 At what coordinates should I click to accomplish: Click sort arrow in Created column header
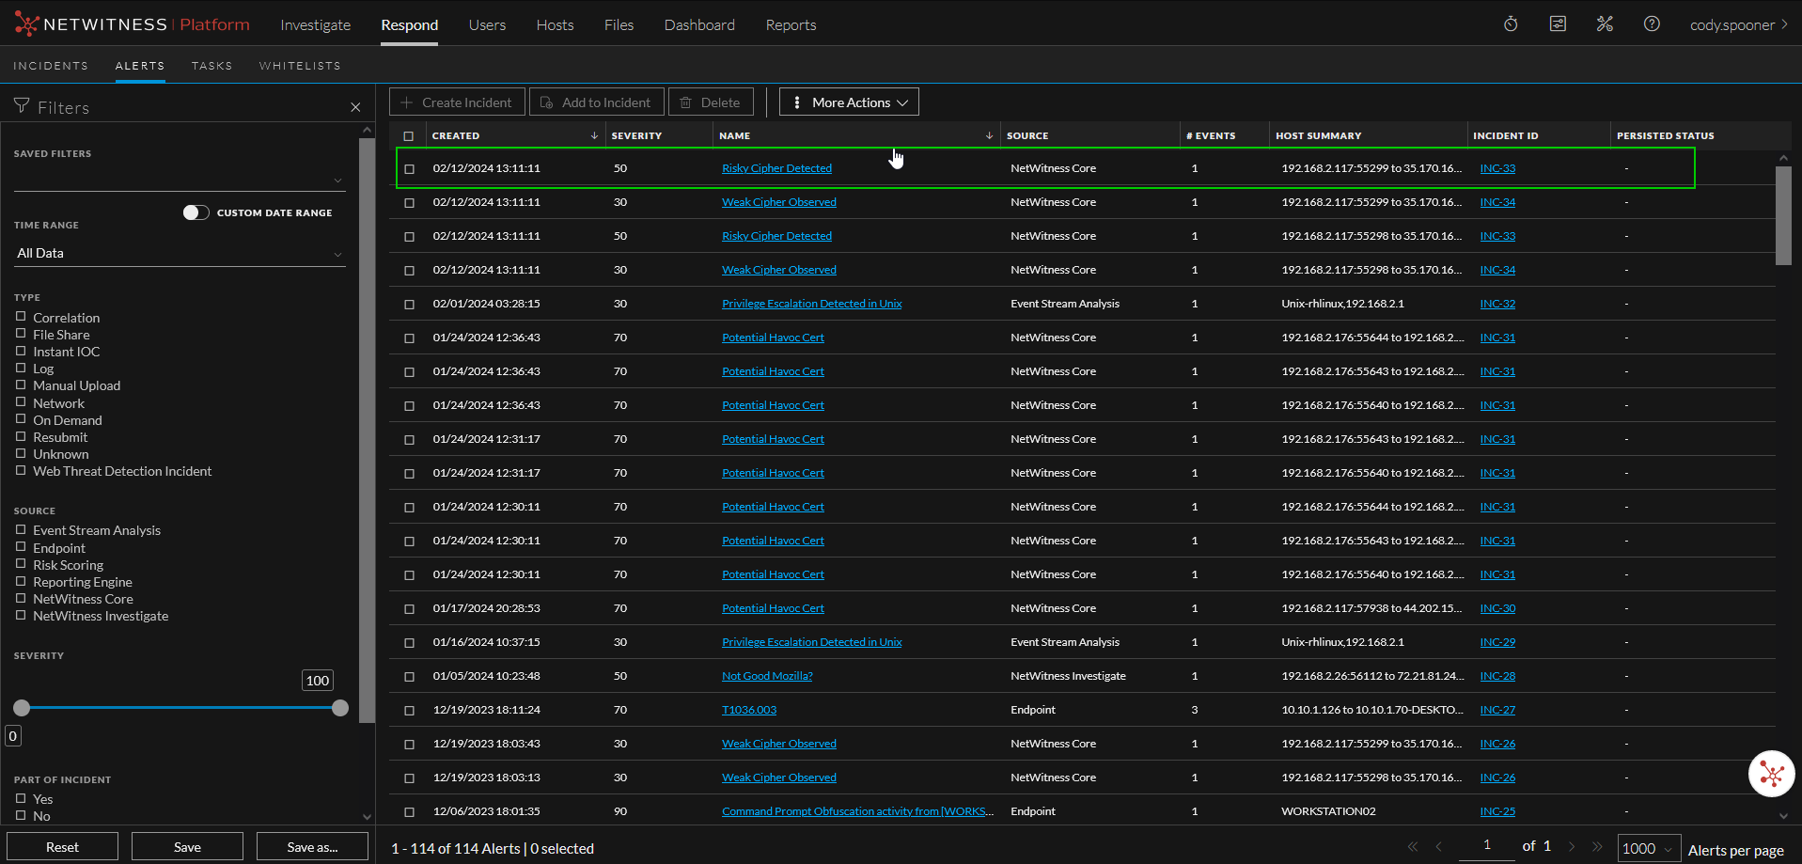594,136
